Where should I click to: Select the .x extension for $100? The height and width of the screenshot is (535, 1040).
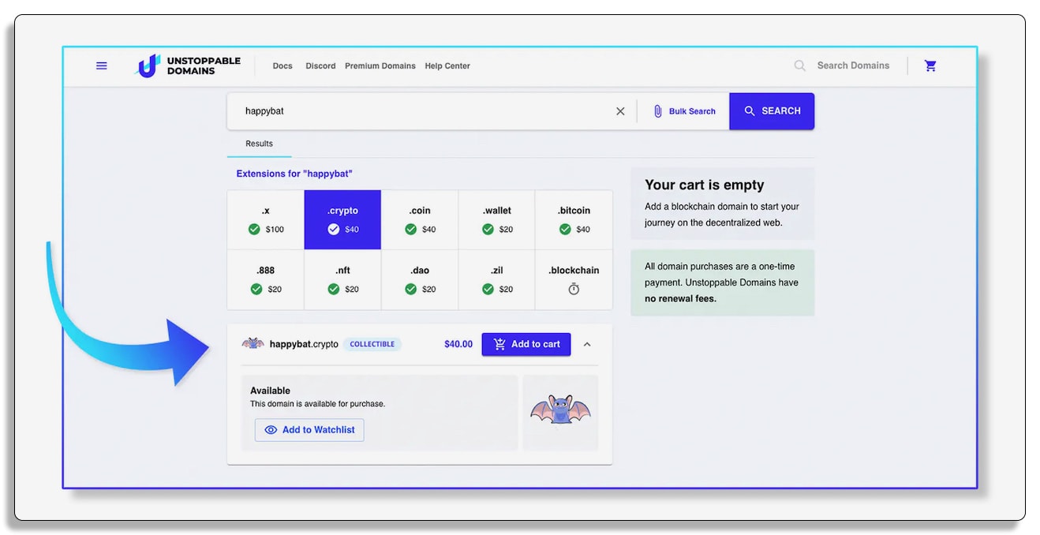click(266, 220)
